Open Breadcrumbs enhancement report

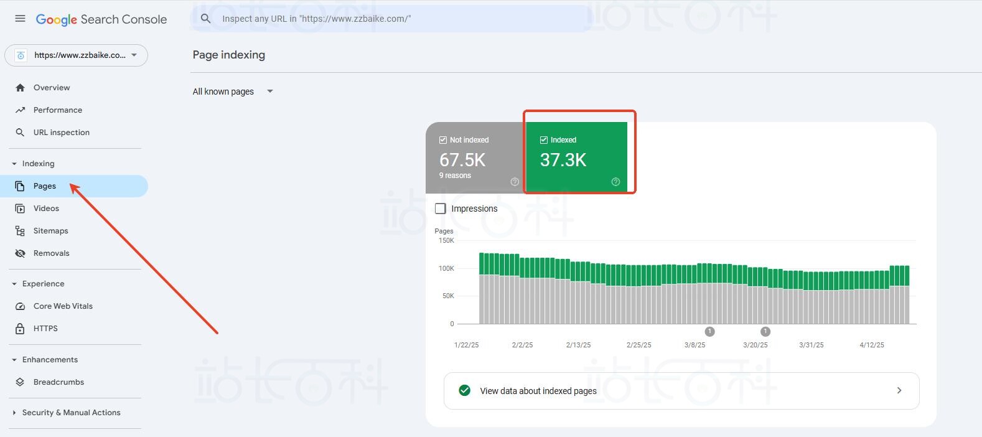tap(58, 382)
